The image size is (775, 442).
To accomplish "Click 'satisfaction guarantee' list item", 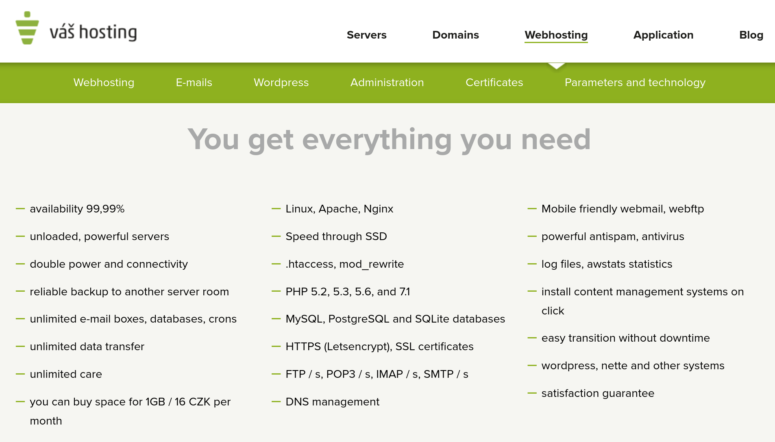I will [598, 393].
